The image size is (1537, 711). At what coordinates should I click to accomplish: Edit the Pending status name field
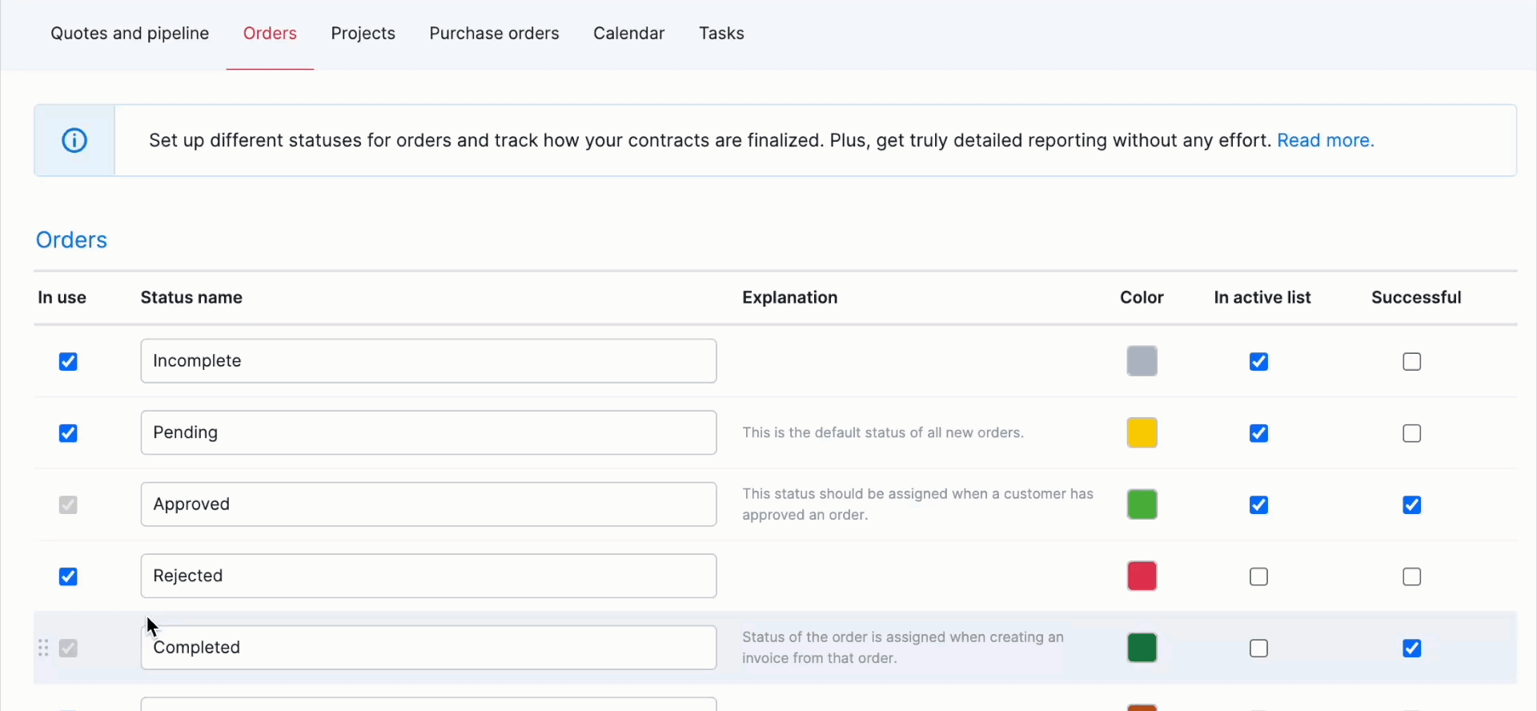coord(428,432)
